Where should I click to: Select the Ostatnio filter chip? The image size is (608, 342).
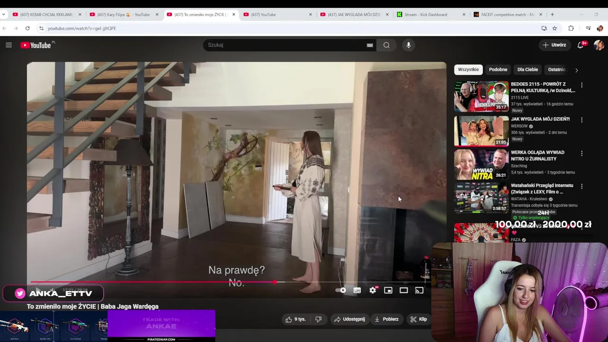(557, 69)
